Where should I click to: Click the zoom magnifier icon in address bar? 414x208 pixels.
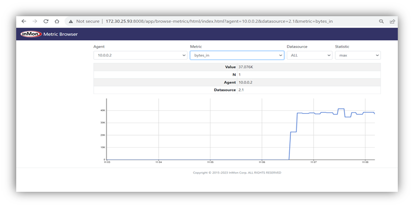(x=381, y=22)
